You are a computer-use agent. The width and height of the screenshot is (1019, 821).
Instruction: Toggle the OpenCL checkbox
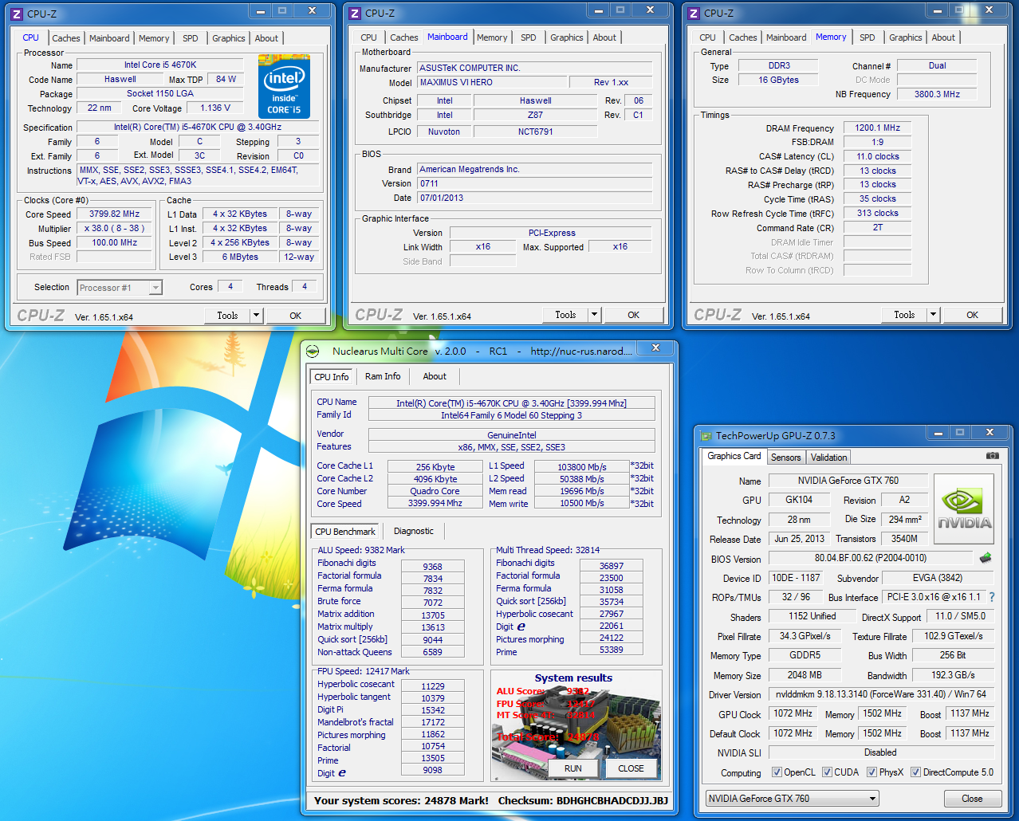pyautogui.click(x=777, y=772)
